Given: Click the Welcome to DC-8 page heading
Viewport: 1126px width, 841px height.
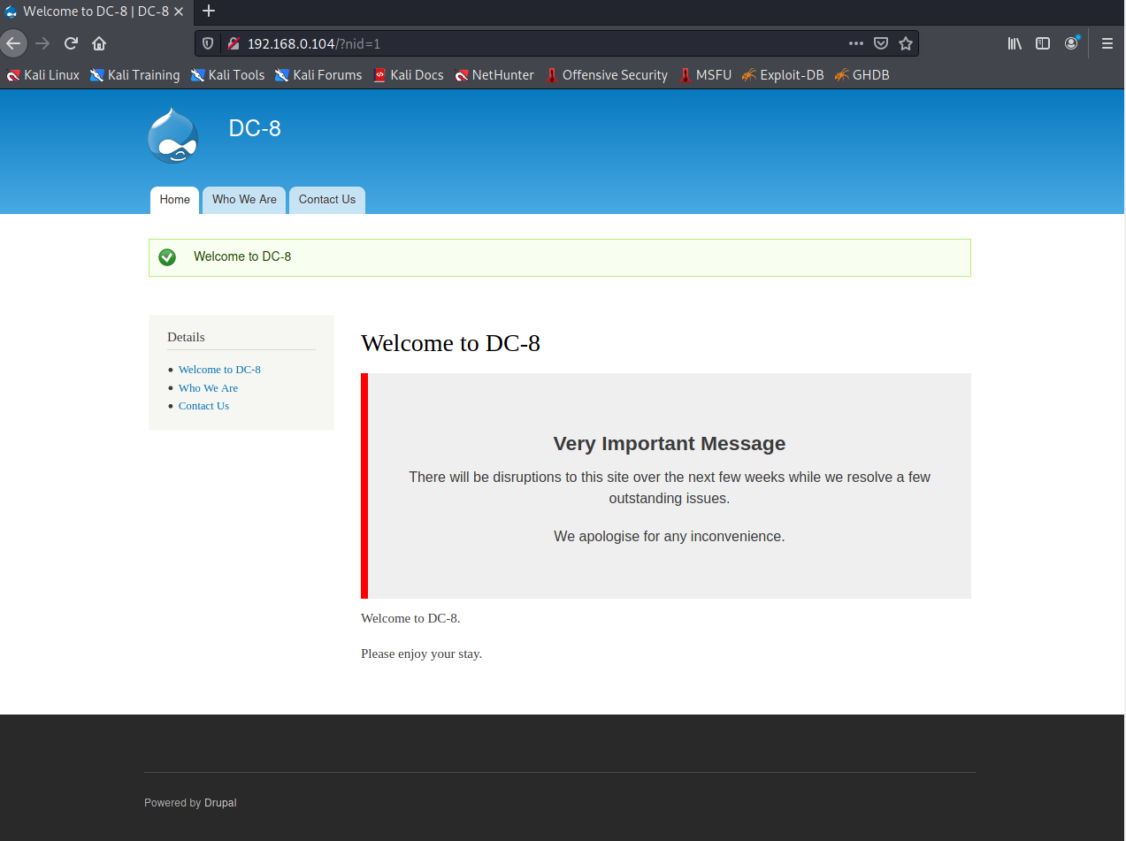Looking at the screenshot, I should point(450,343).
